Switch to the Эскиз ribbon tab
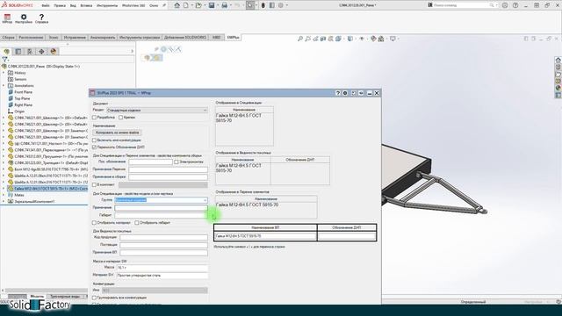This screenshot has width=562, height=316. click(54, 38)
